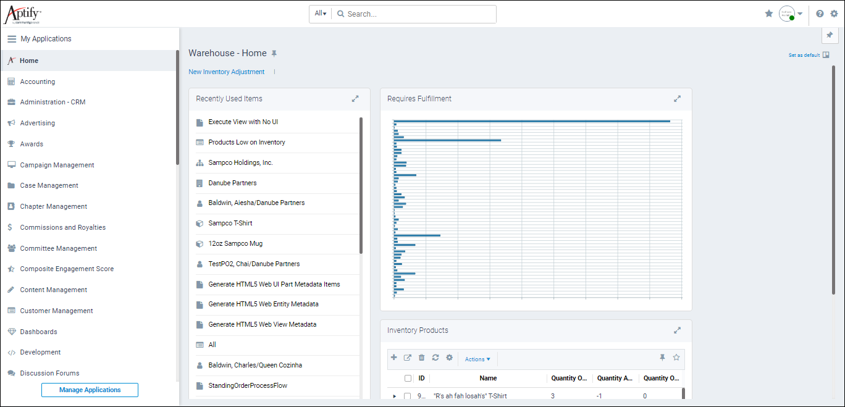The height and width of the screenshot is (407, 845).
Task: Open the All search filter dropdown
Action: point(320,12)
